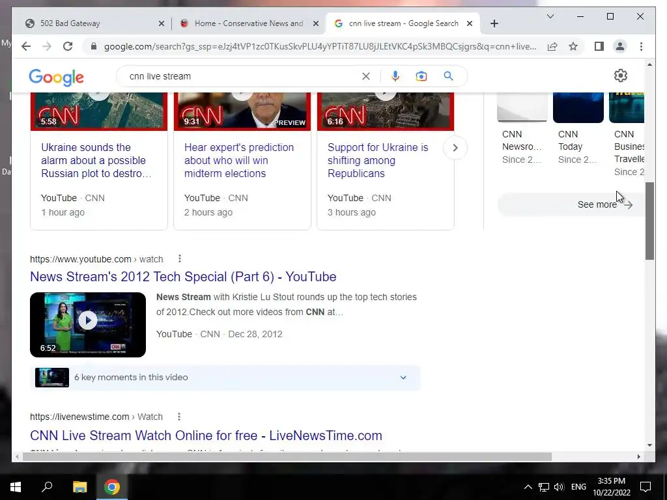Select cnn live stream Google Search tab
Viewport: 667px width, 500px height.
point(403,23)
